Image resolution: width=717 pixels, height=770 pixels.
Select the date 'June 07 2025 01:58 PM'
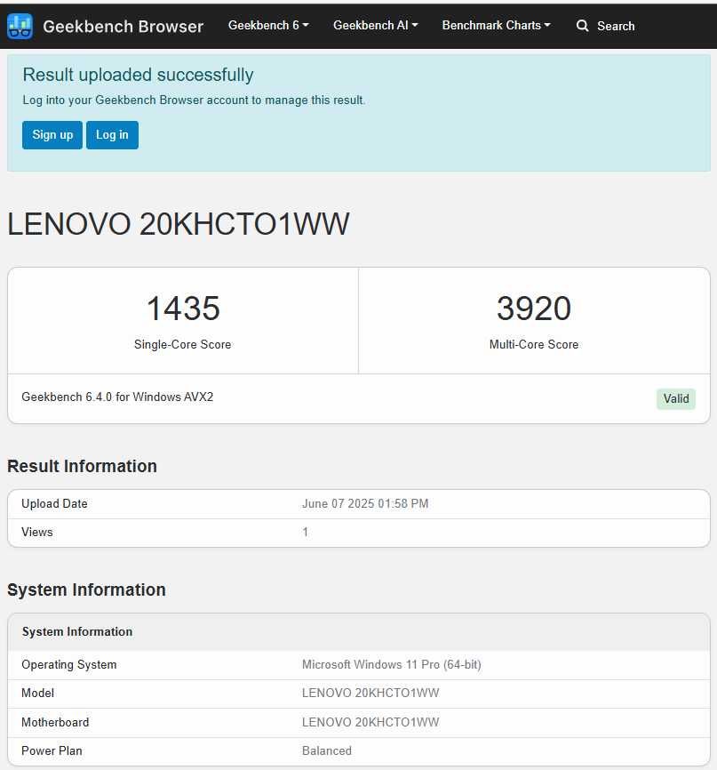(365, 503)
